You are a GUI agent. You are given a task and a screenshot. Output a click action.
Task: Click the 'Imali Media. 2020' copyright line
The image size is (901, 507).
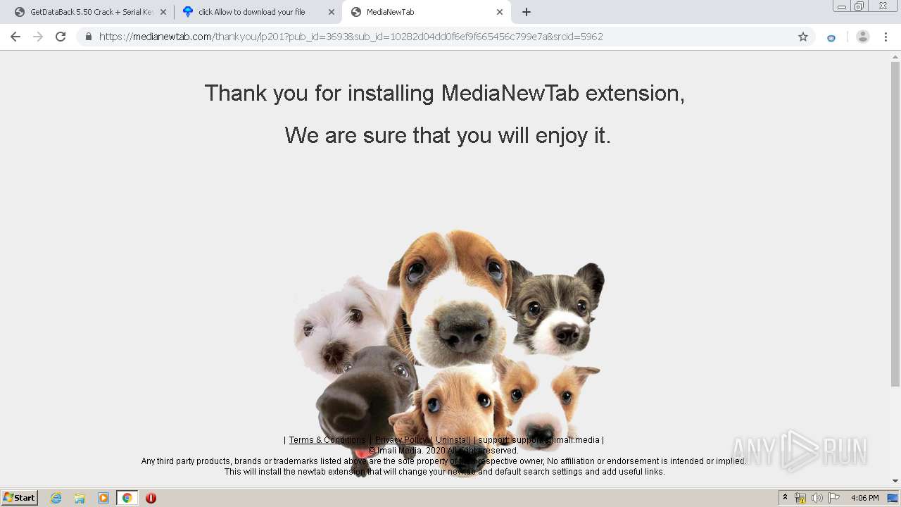pyautogui.click(x=443, y=451)
